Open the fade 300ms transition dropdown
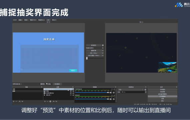190x120 pixels. [x=95, y=53]
